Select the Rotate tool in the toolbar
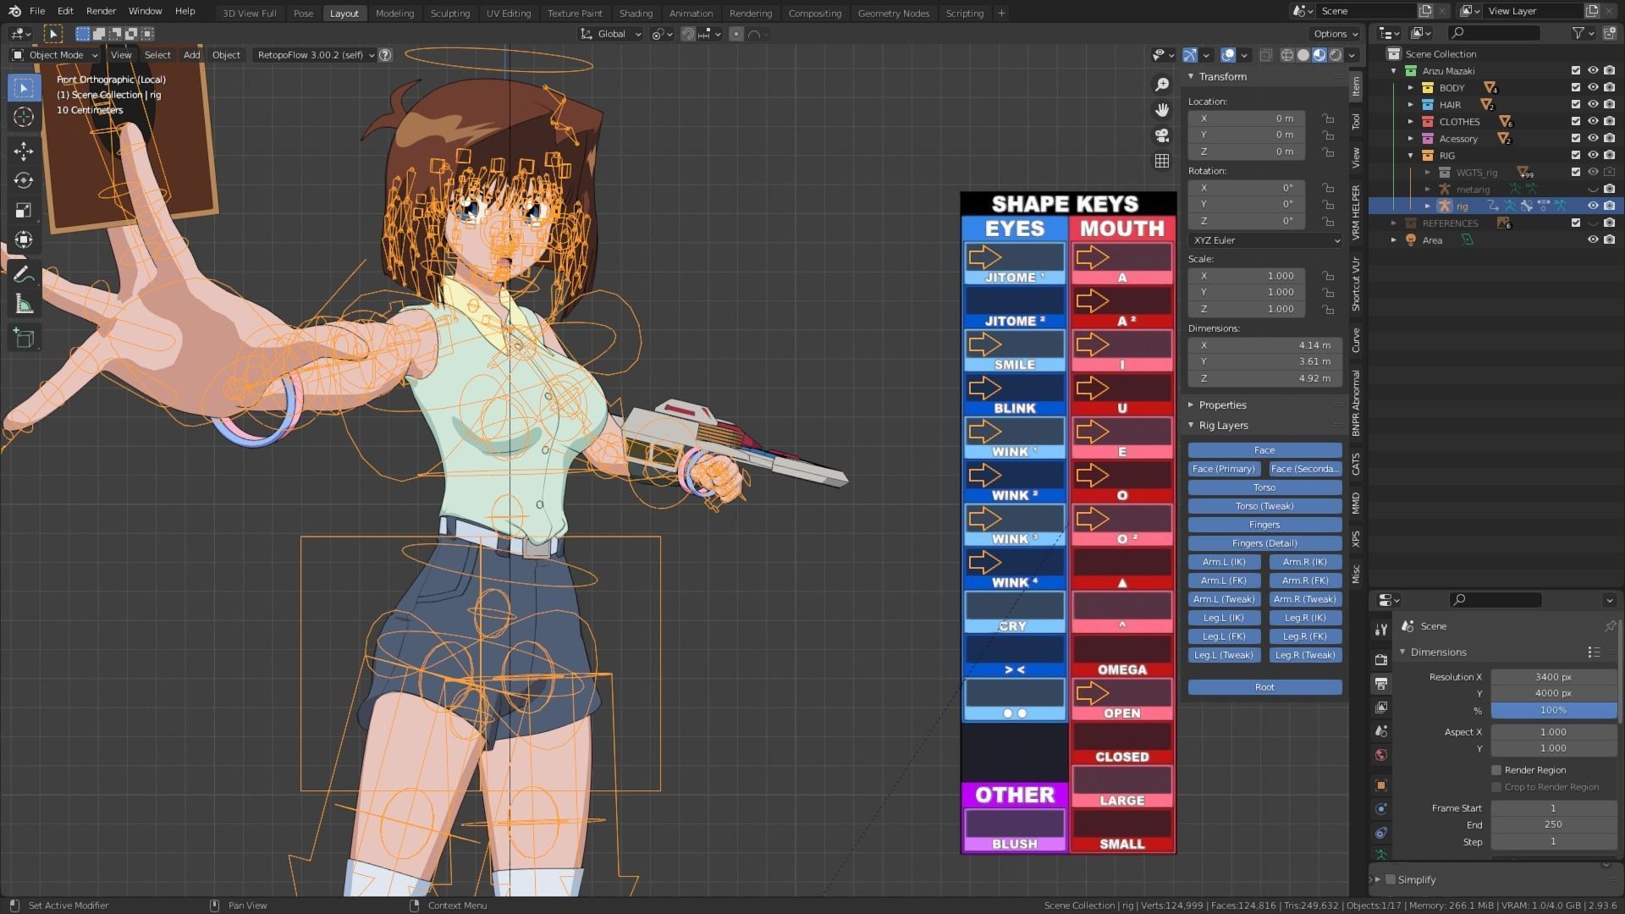Image resolution: width=1625 pixels, height=914 pixels. pos(24,181)
